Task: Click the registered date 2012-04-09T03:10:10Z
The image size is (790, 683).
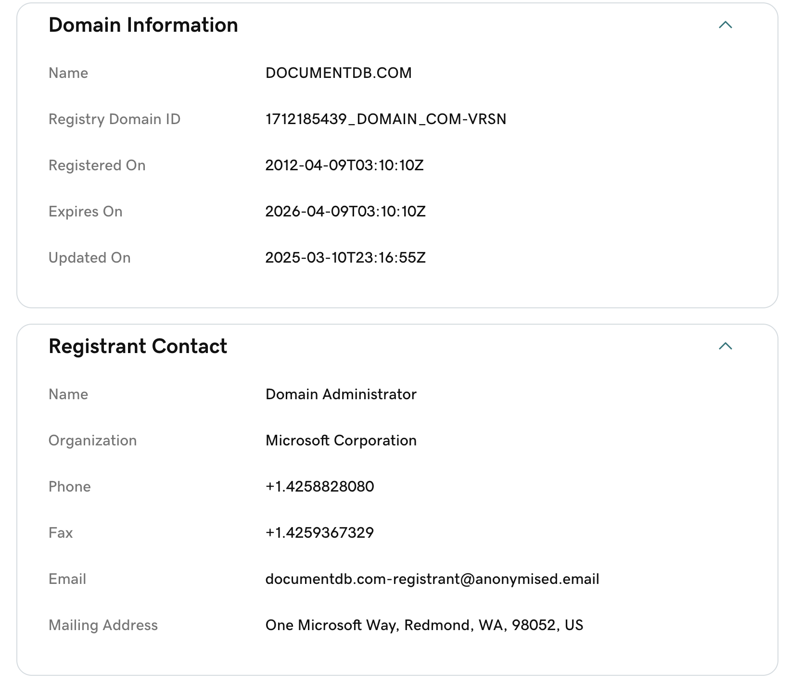Action: (x=344, y=165)
